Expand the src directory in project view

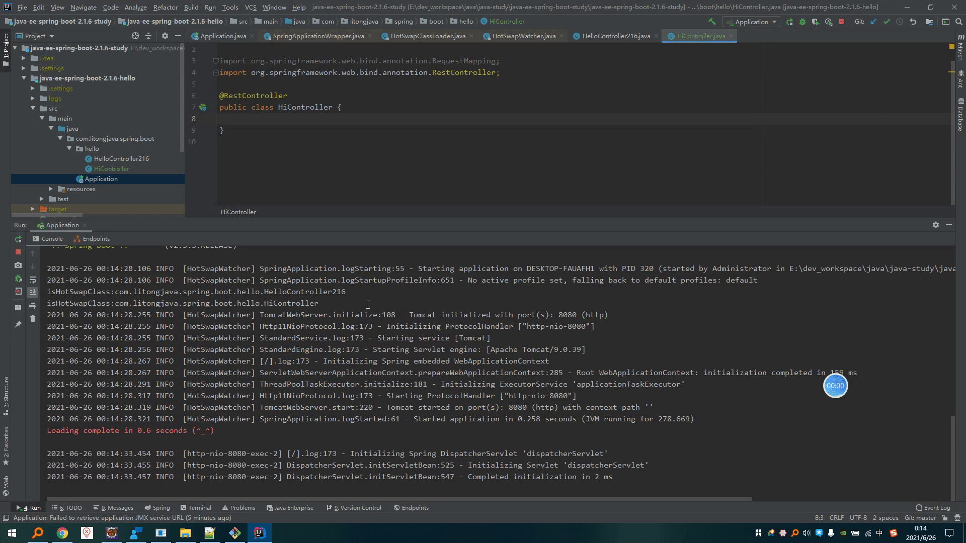pyautogui.click(x=53, y=108)
